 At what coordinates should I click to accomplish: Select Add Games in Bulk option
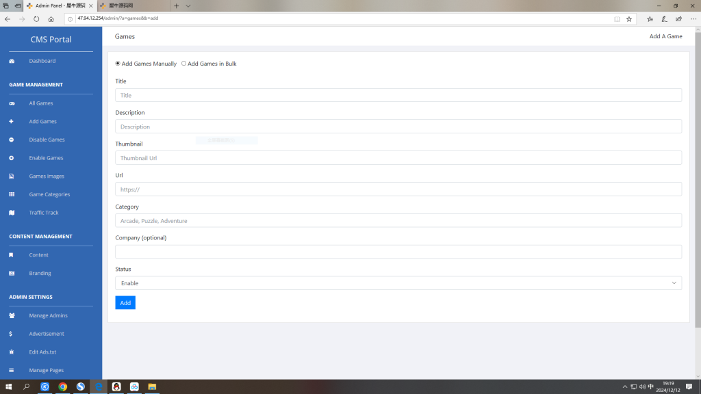183,64
